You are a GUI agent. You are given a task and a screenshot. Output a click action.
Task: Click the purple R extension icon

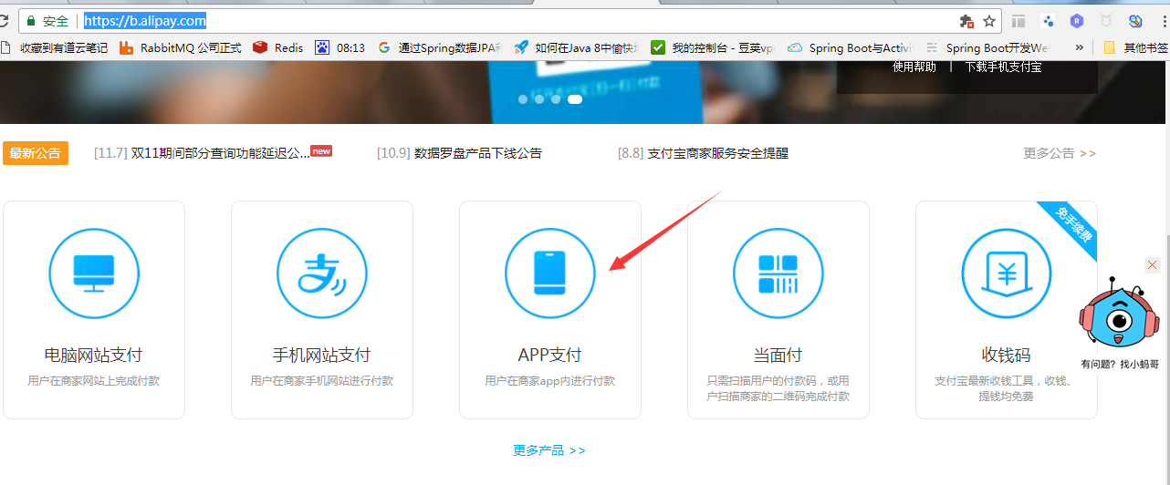click(x=1077, y=21)
